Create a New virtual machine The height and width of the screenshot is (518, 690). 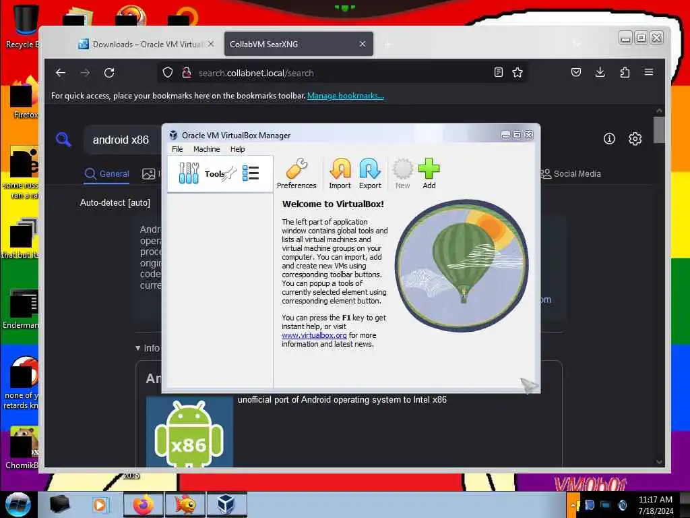click(x=403, y=173)
